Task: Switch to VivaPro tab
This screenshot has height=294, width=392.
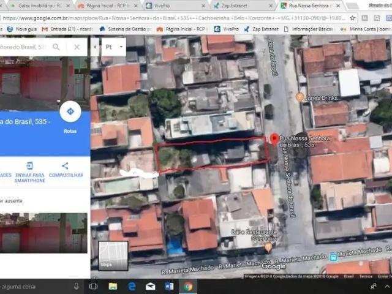Action: point(175,6)
